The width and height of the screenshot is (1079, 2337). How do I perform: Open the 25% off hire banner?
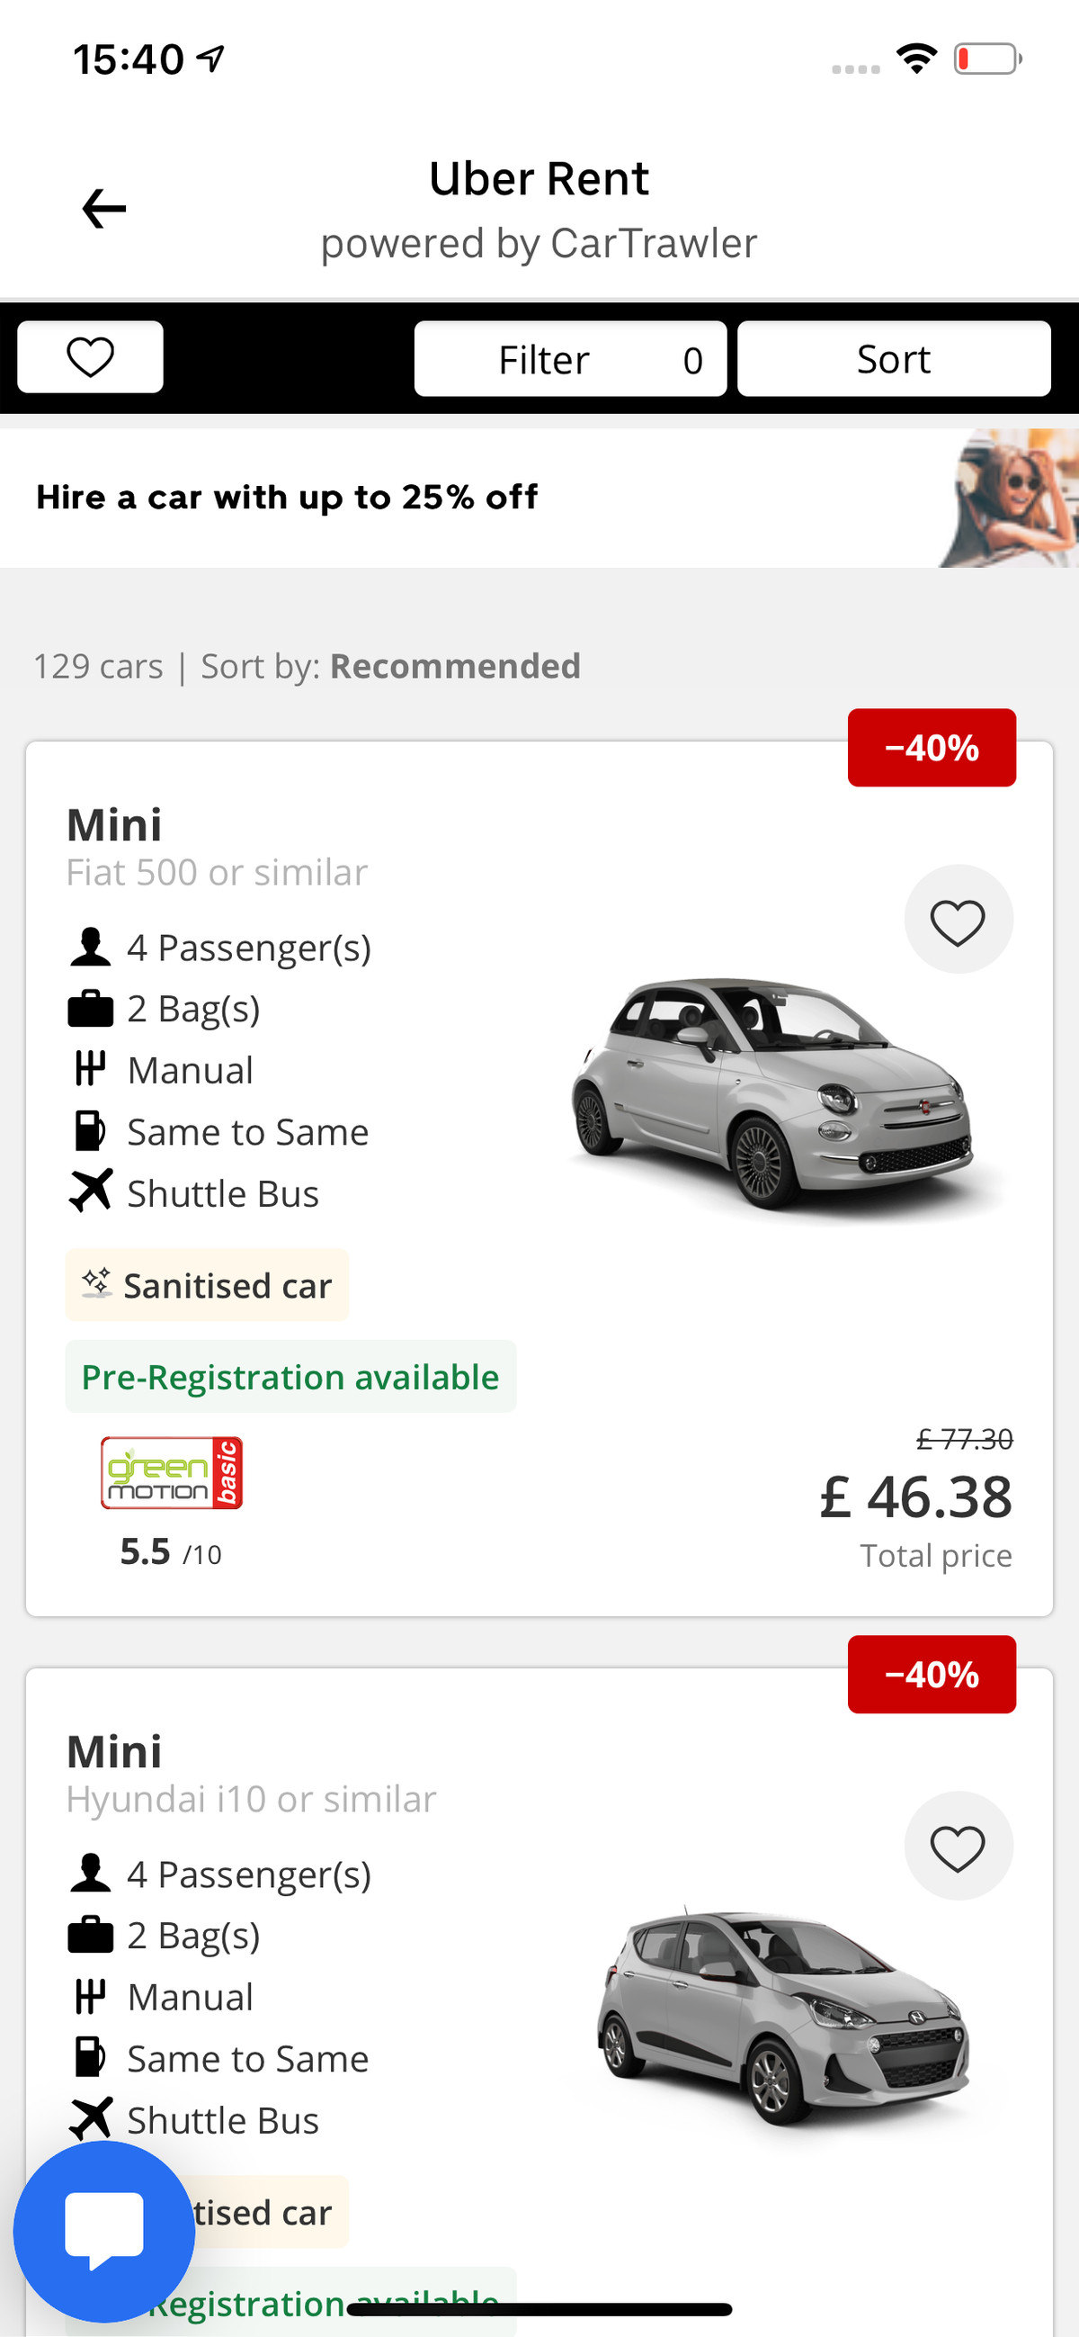(x=539, y=497)
